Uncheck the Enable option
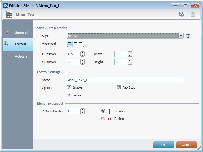The image size is (203, 152). pos(69,87)
